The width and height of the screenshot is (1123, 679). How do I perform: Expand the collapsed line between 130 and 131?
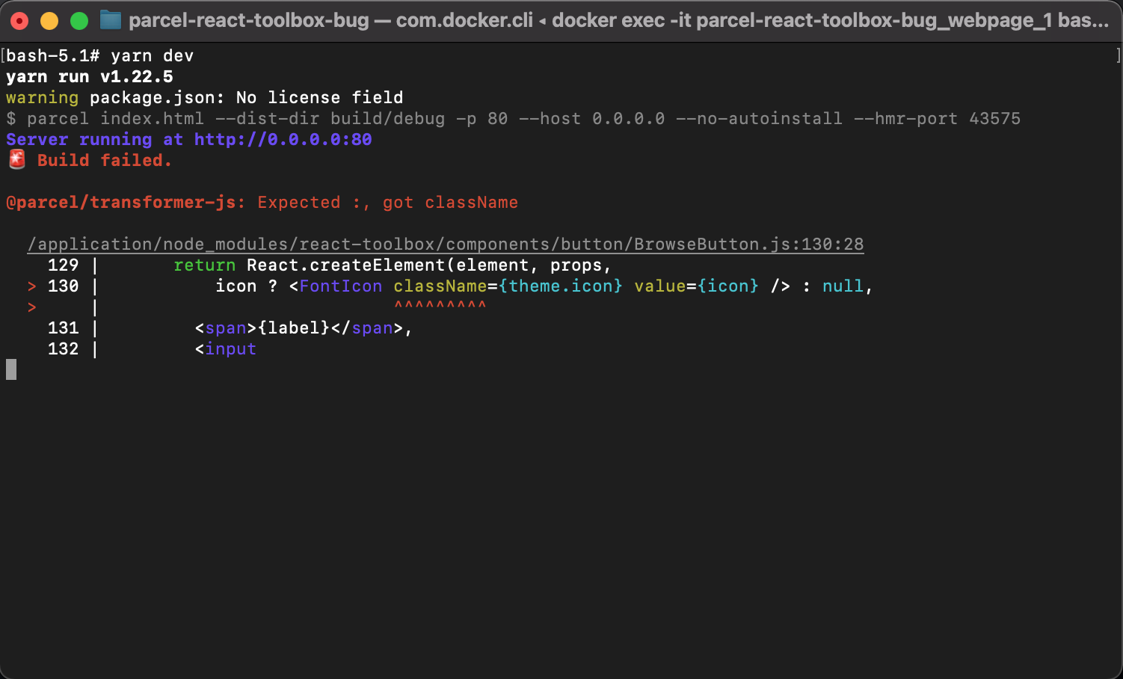96,307
